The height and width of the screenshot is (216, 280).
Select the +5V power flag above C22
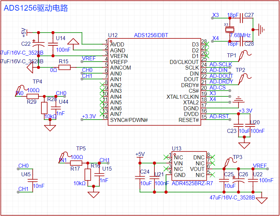pyautogui.click(x=26, y=33)
